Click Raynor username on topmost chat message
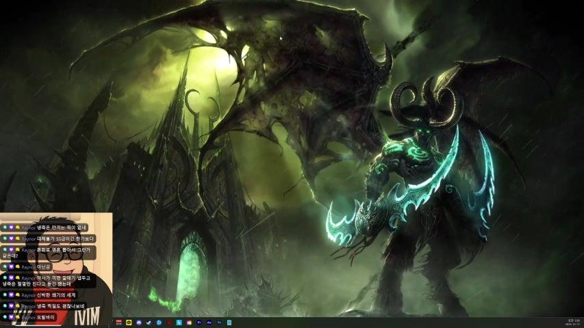Screen dimensions: 584x328 tap(28, 227)
